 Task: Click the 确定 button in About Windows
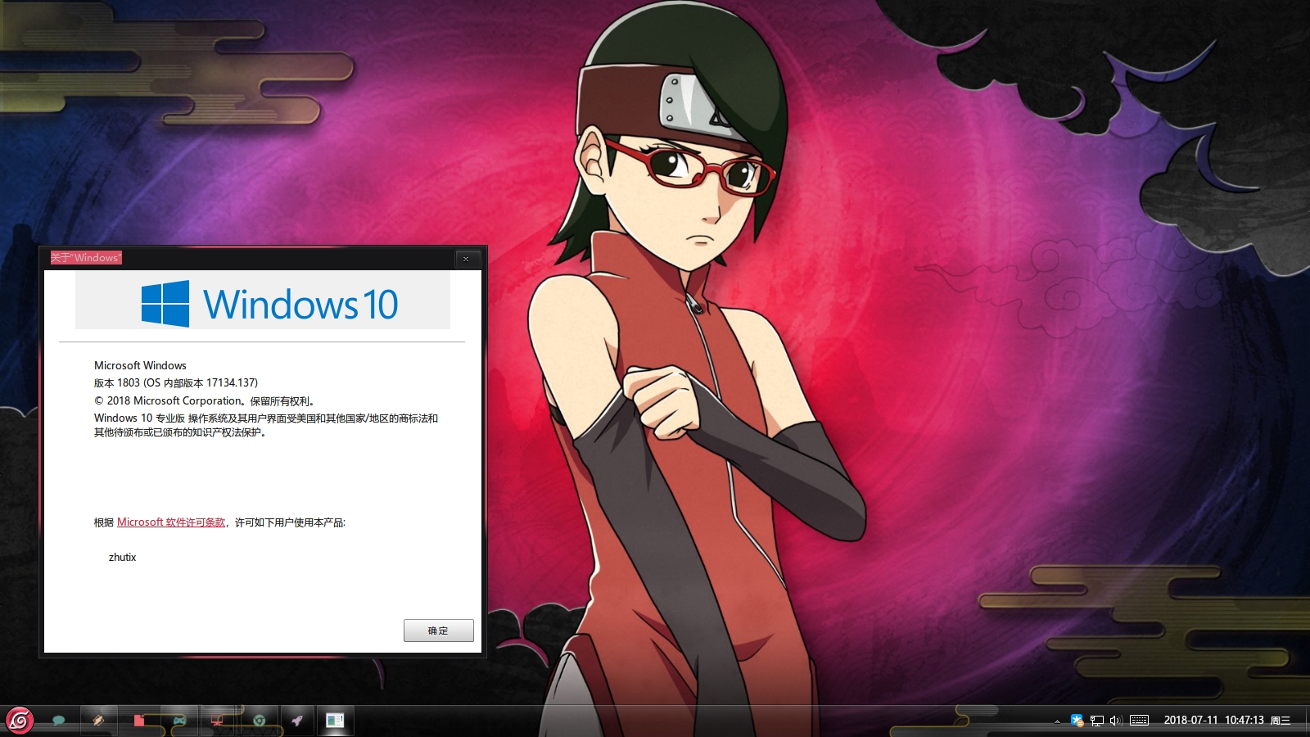click(x=439, y=631)
